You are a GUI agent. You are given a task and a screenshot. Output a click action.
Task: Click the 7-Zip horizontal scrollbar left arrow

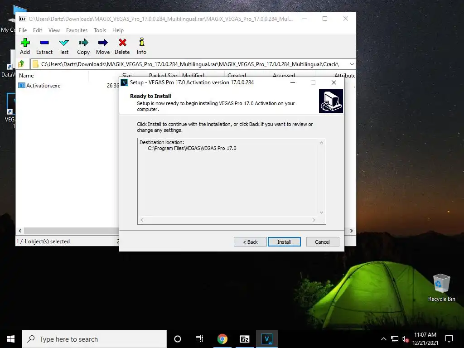20,231
